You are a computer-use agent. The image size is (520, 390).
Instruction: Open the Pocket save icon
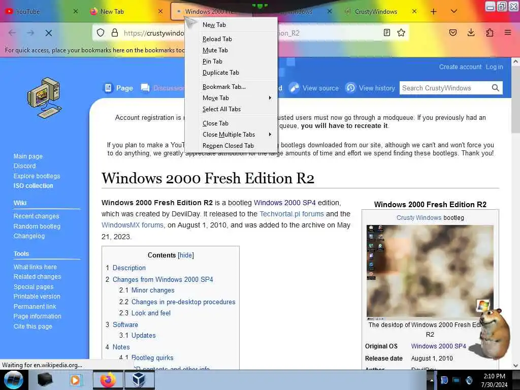[x=452, y=32]
